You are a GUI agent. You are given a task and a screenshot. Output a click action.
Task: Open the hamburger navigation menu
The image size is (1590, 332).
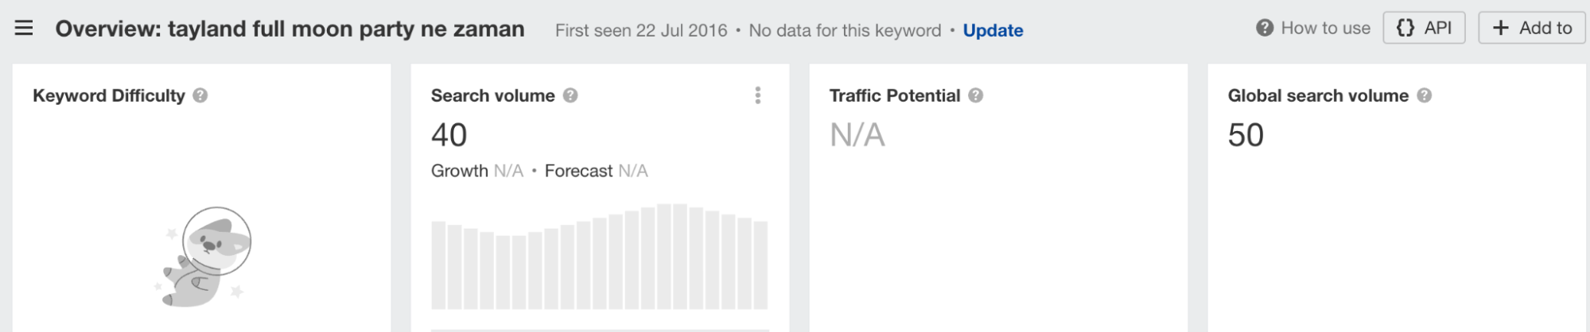(24, 29)
